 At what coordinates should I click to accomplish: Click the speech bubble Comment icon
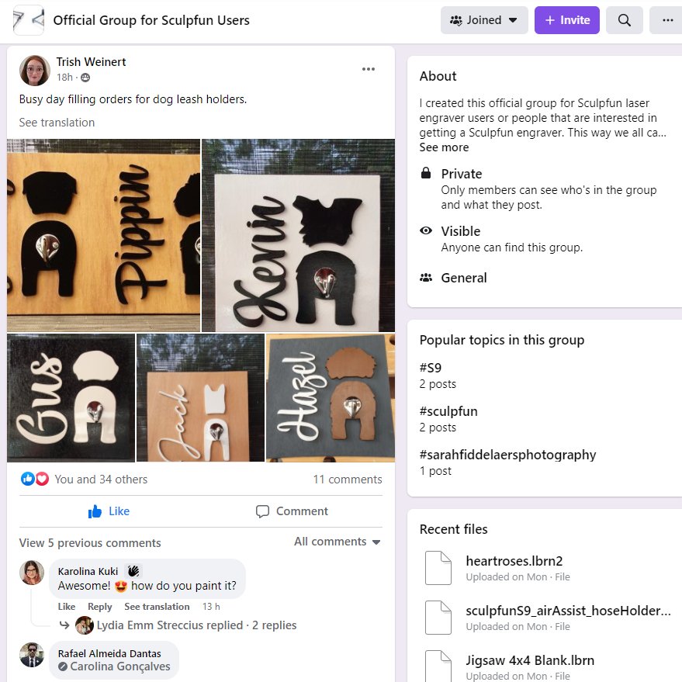pos(262,511)
